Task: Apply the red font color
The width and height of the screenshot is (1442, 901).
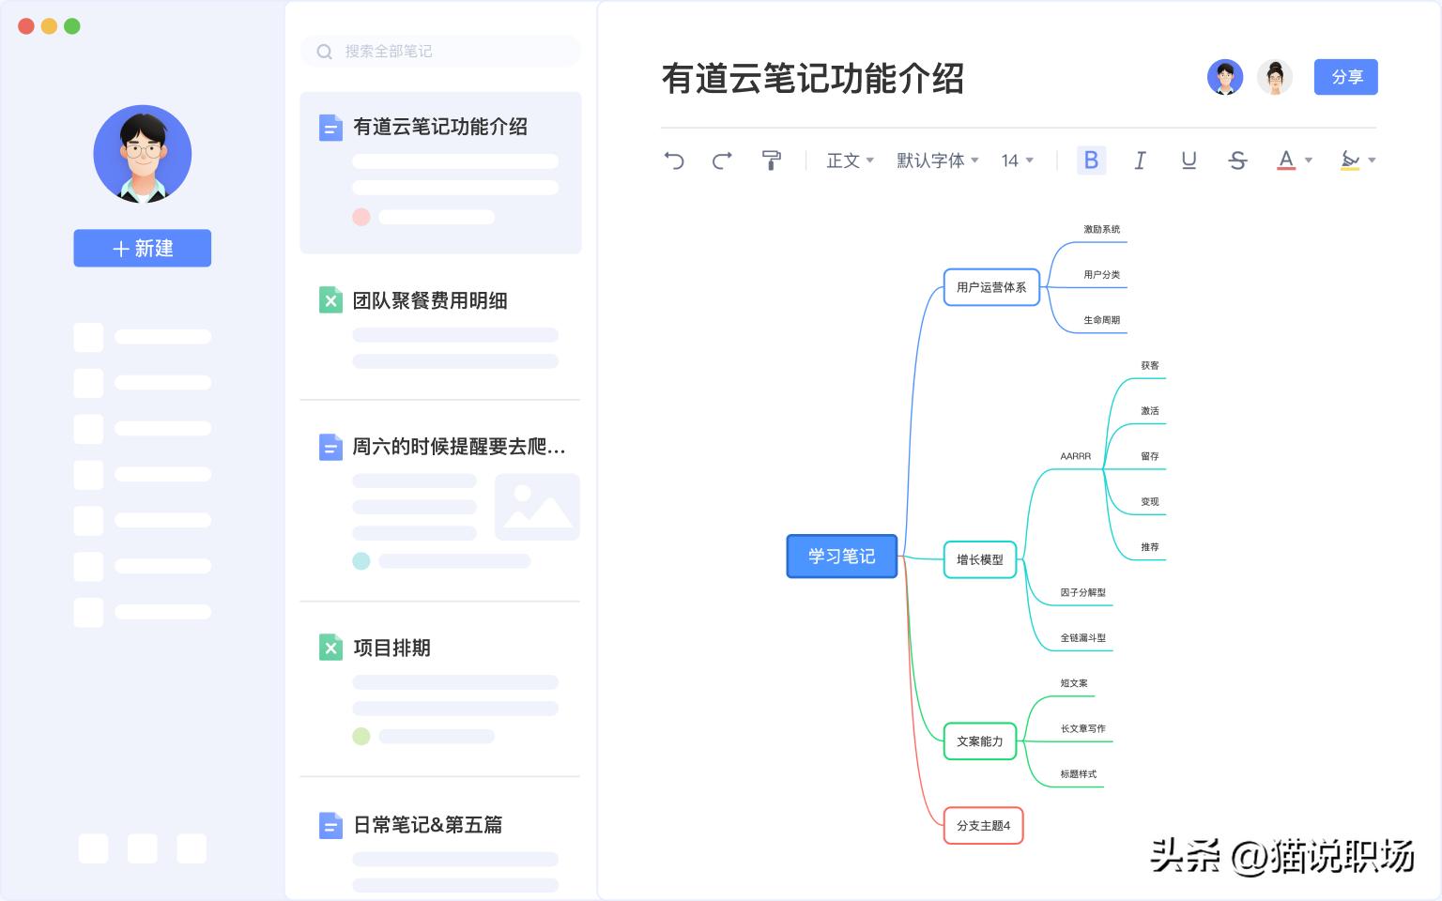Action: (1285, 160)
